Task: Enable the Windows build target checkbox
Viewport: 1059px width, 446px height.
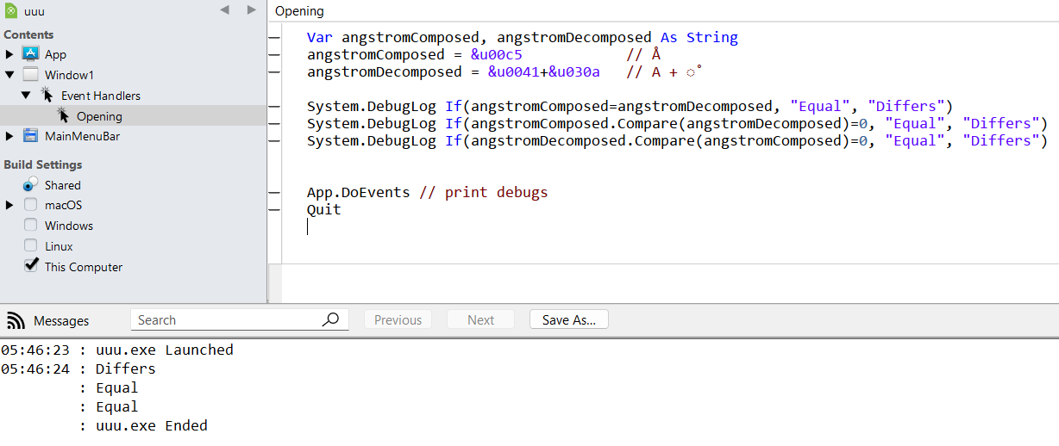Action: pyautogui.click(x=30, y=226)
